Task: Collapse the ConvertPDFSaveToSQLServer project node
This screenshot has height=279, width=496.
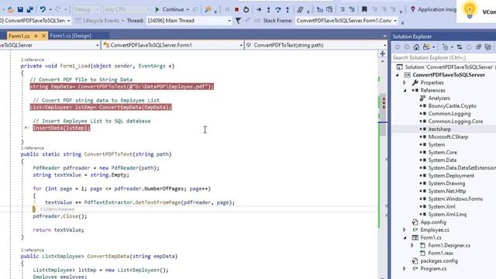Action: 398,75
